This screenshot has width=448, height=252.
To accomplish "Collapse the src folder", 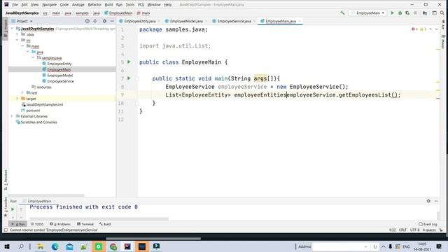I will [17, 41].
